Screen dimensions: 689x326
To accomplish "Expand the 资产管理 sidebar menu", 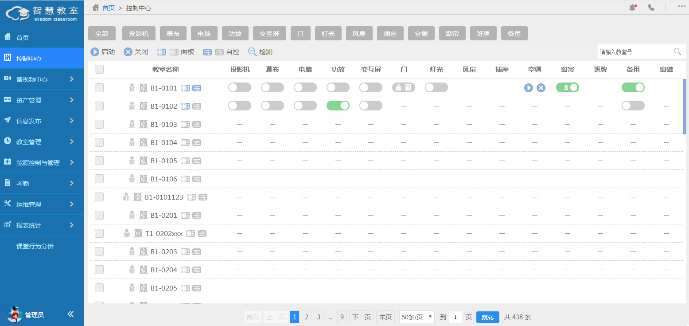I will (42, 100).
